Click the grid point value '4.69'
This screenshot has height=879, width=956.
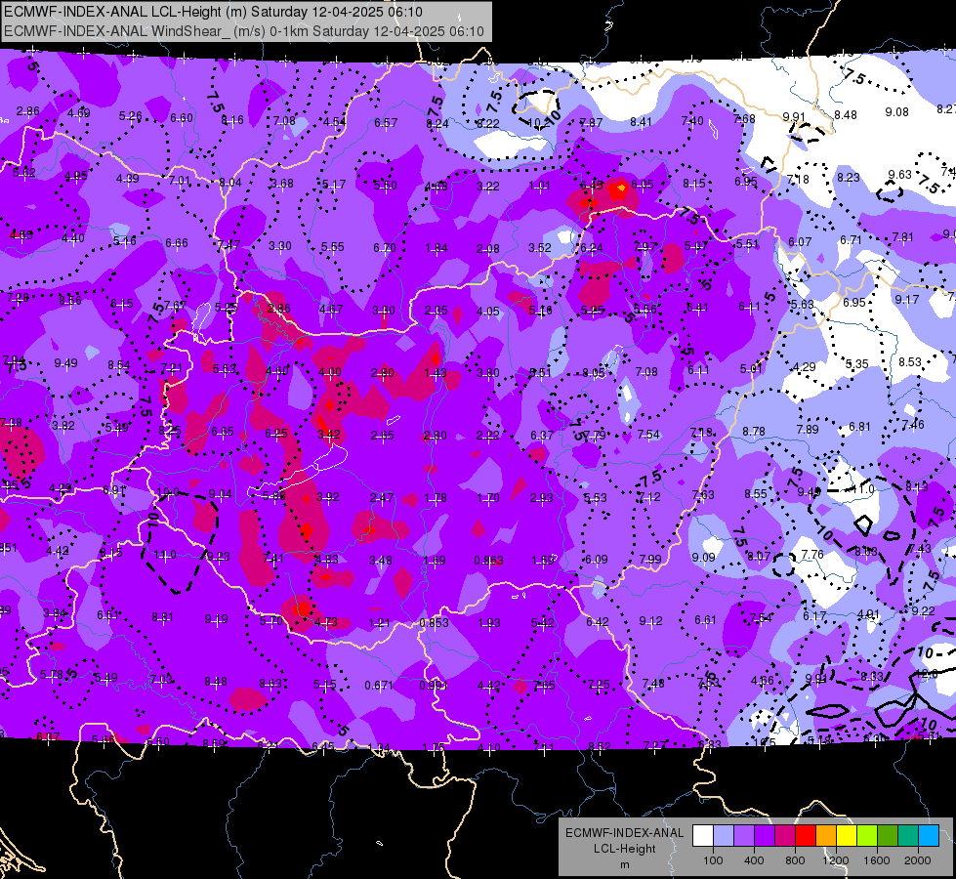[79, 112]
